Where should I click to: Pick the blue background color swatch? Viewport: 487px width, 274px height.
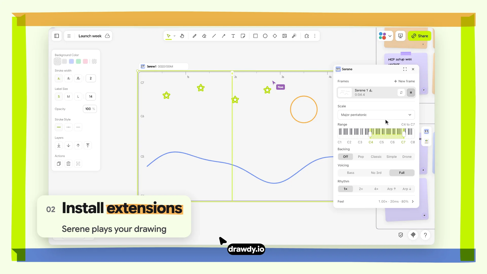tap(72, 61)
